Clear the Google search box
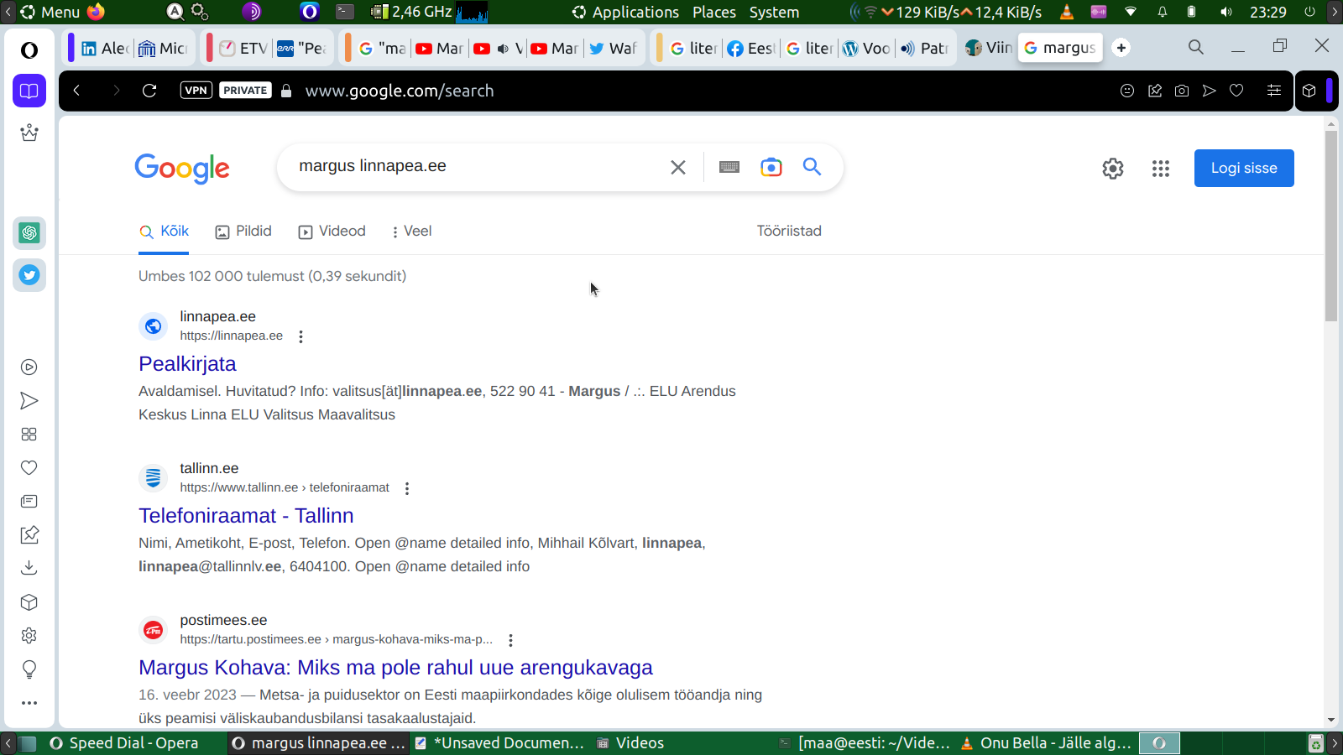The height and width of the screenshot is (755, 1343). click(678, 167)
